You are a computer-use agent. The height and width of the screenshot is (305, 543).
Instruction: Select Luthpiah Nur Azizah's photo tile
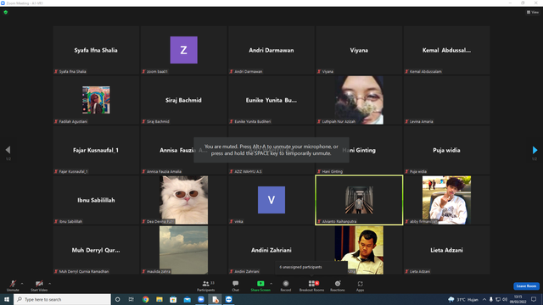point(359,100)
